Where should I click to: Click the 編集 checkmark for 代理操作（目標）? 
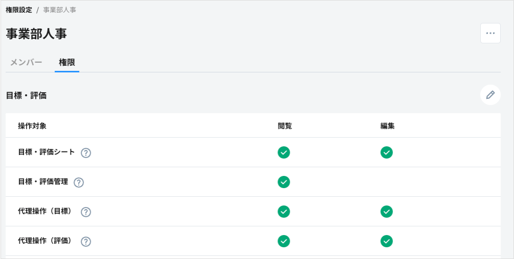(387, 212)
